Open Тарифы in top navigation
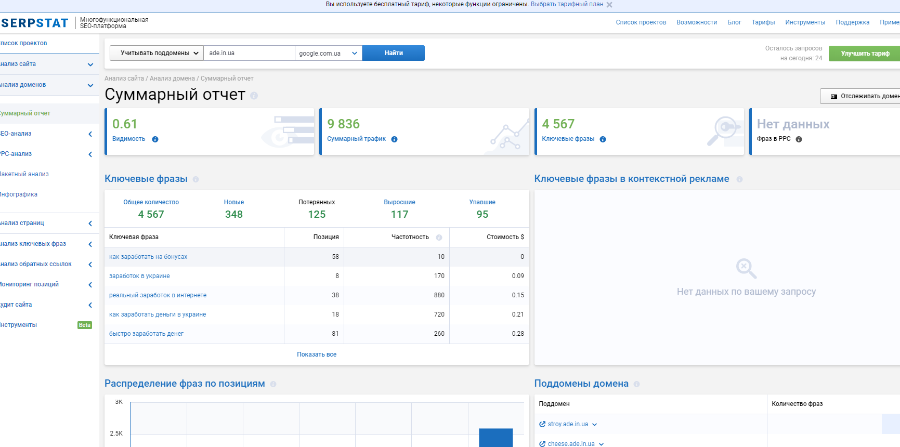This screenshot has height=447, width=900. tap(763, 22)
